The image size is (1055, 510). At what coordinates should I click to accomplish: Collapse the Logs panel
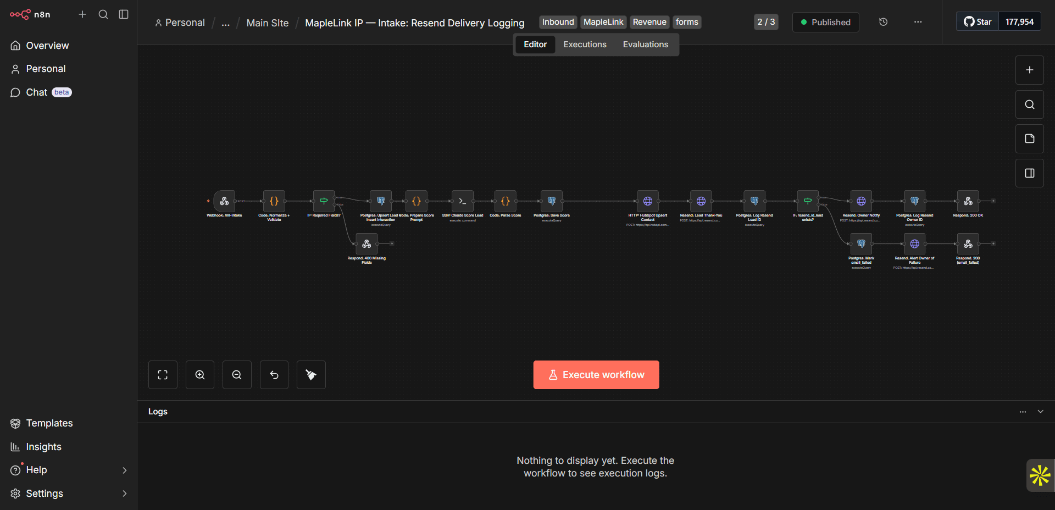point(1040,412)
